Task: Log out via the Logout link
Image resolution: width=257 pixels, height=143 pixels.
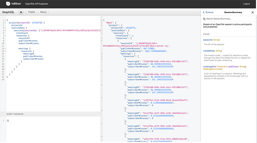Action: click(246, 4)
